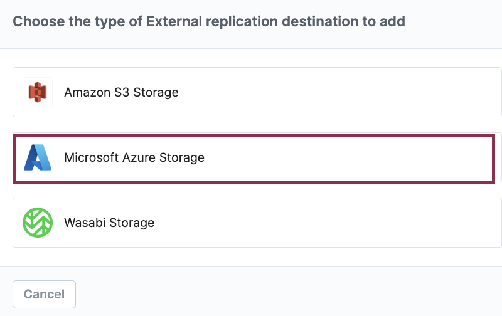Cancel the destination type dialog

pyautogui.click(x=44, y=294)
